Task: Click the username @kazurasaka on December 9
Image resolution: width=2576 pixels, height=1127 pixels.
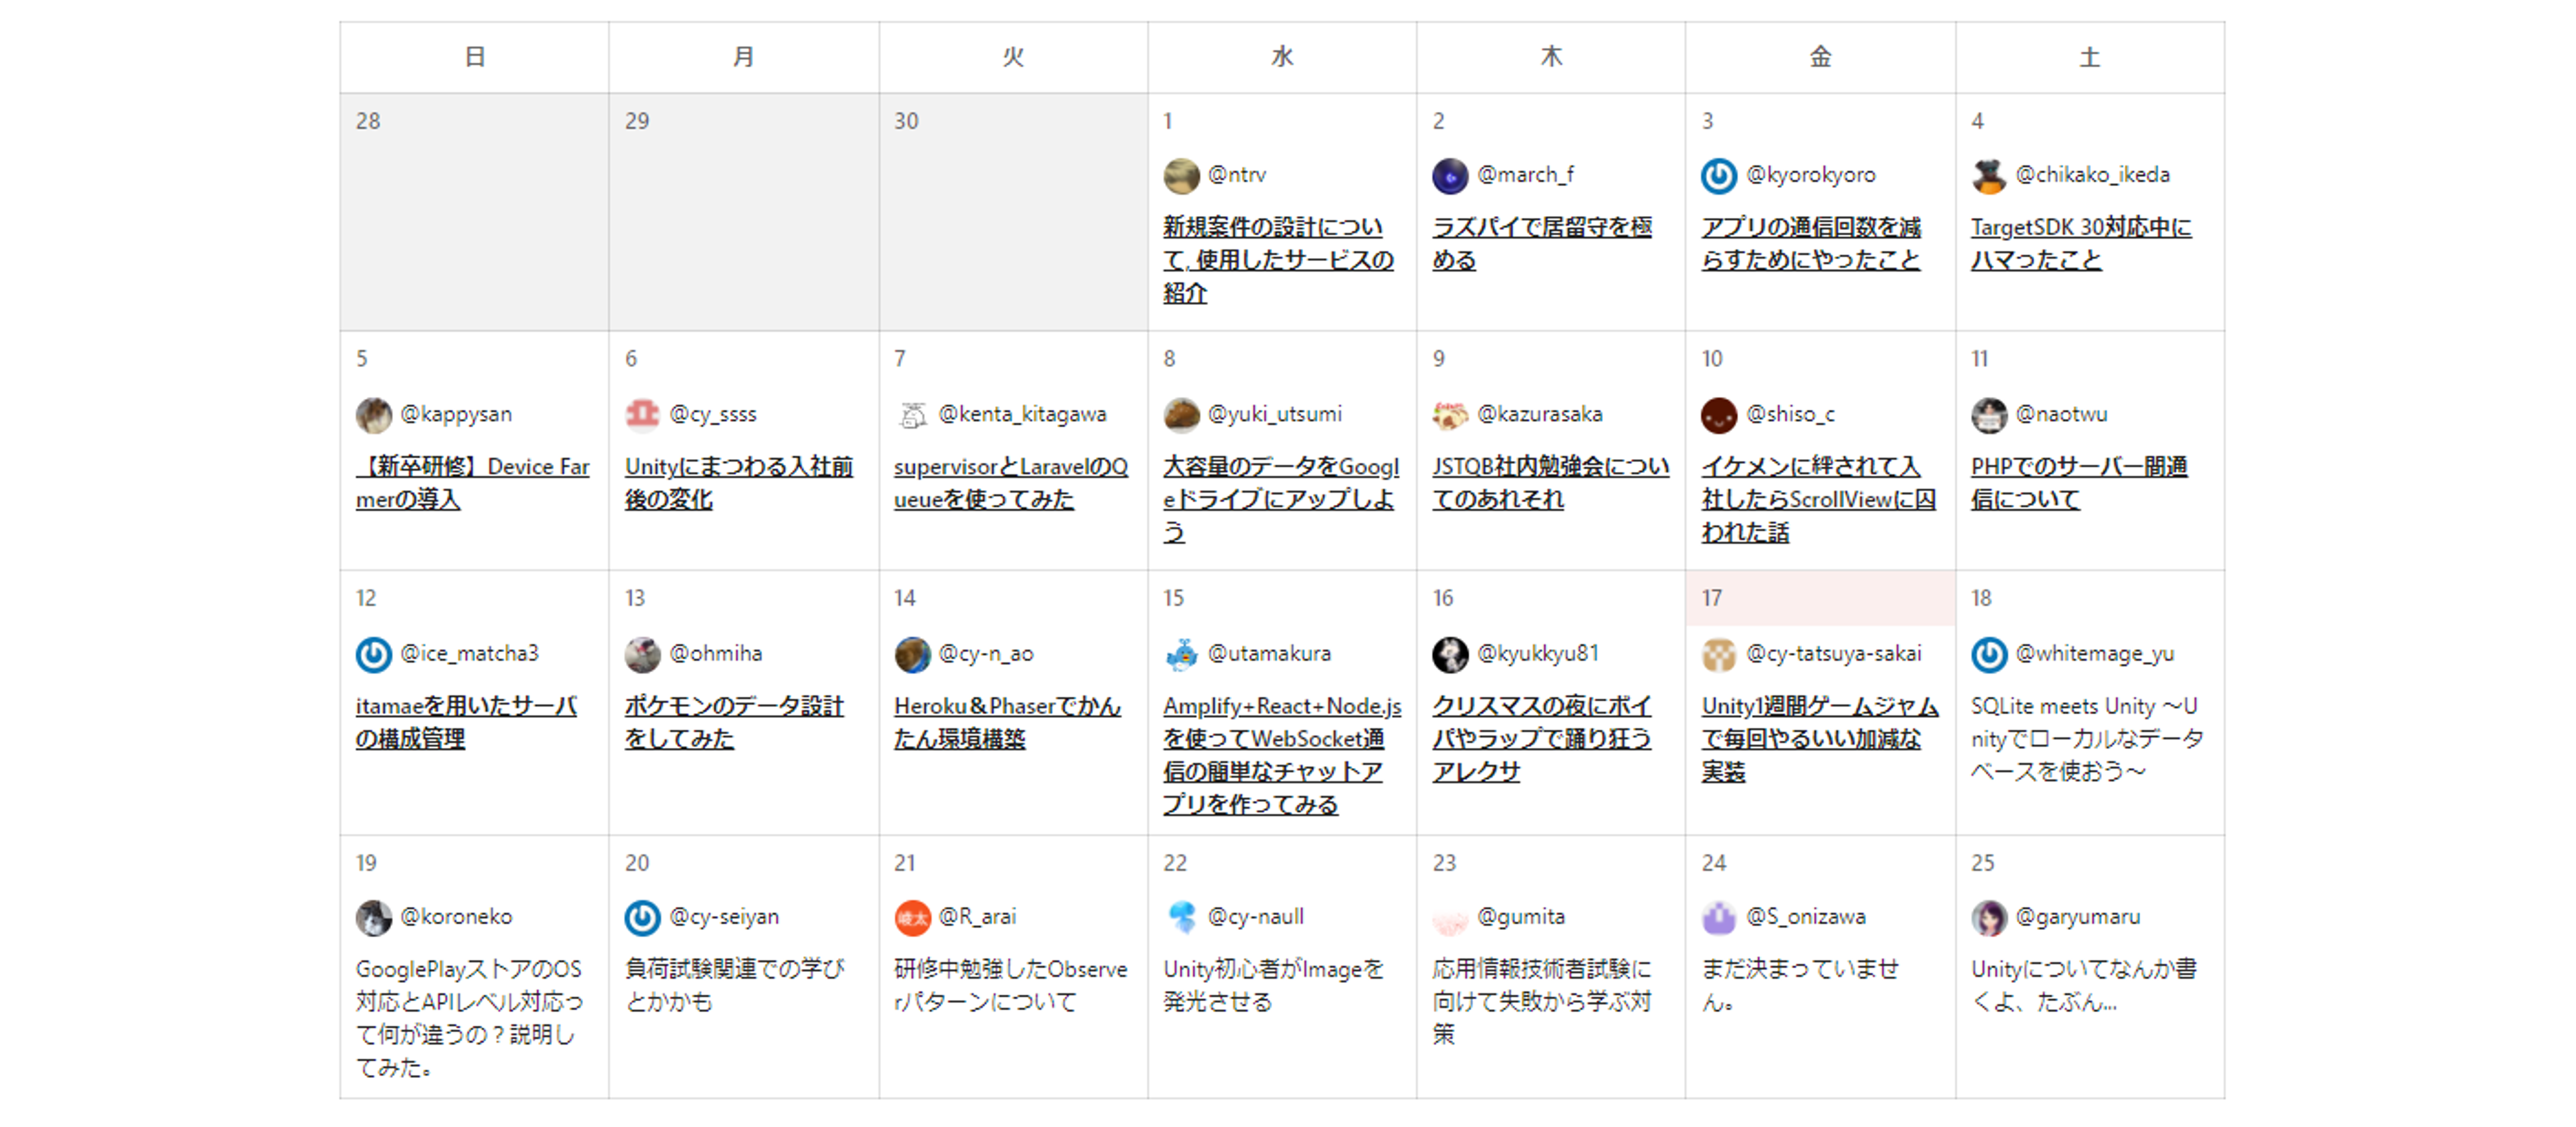Action: click(x=1543, y=413)
